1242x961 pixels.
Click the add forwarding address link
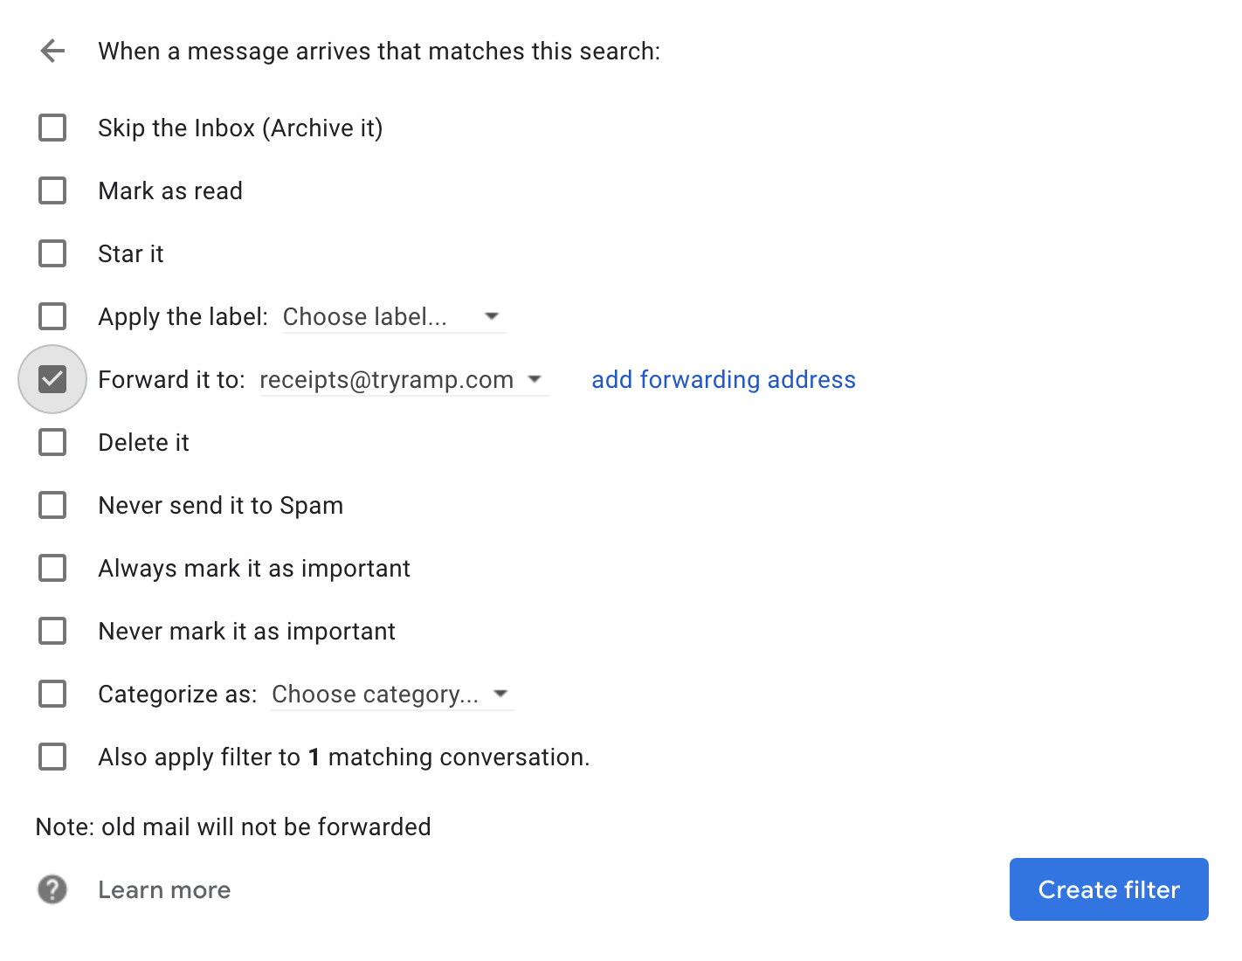[723, 379]
